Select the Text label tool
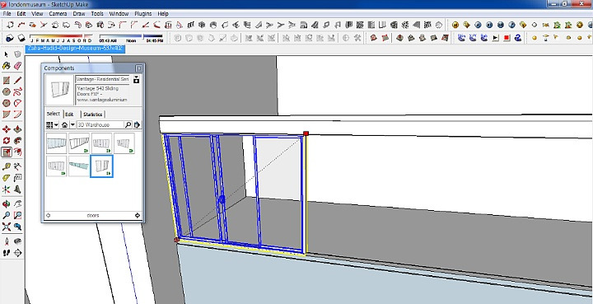The width and height of the screenshot is (593, 304). pyautogui.click(x=17, y=178)
